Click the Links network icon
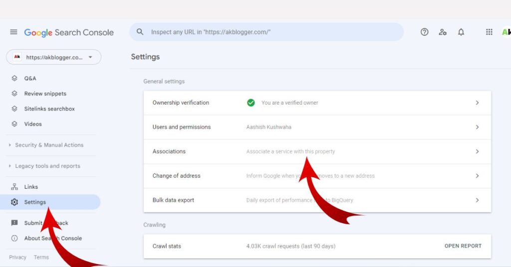This screenshot has width=511, height=267. coord(14,187)
